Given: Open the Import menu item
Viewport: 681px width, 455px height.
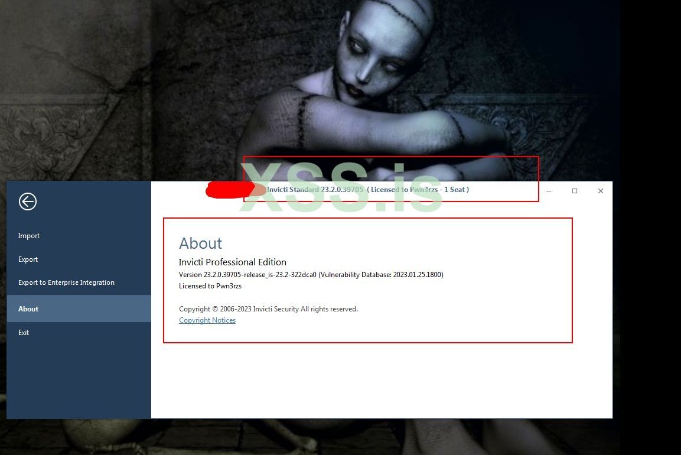Looking at the screenshot, I should point(79,236).
